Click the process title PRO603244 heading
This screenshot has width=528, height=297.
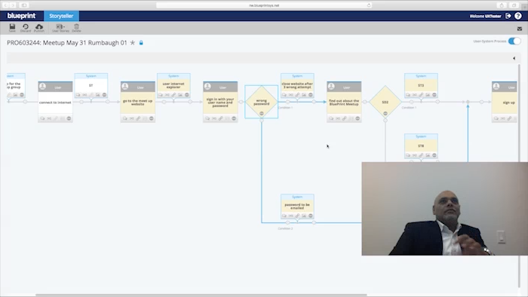pyautogui.click(x=67, y=43)
